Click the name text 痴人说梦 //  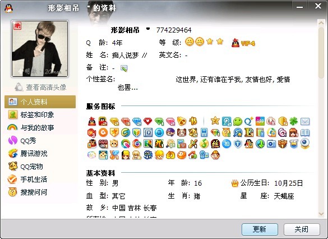[x=130, y=55]
